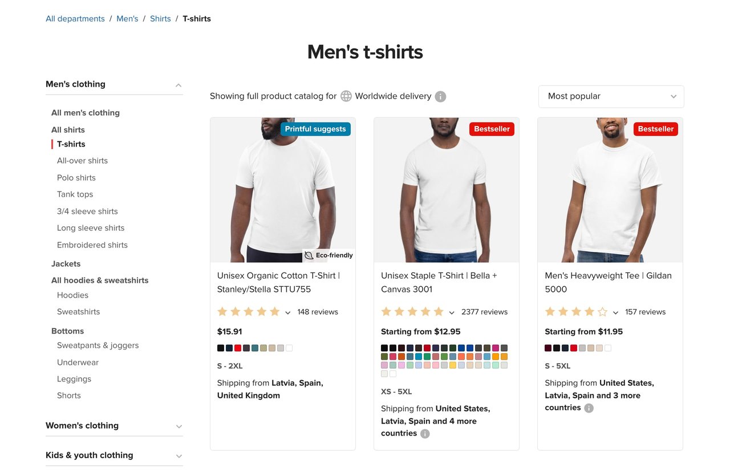Image resolution: width=730 pixels, height=472 pixels.
Task: Open the info tooltip next to Worldwide delivery
Action: [440, 96]
